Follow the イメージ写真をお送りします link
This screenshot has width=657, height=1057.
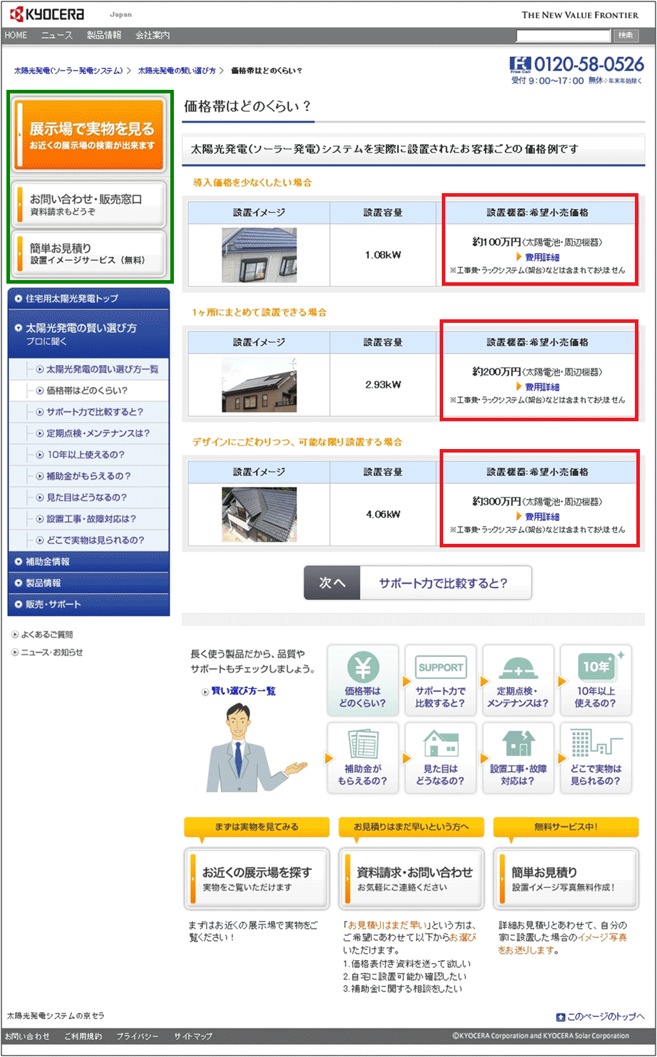click(x=563, y=944)
